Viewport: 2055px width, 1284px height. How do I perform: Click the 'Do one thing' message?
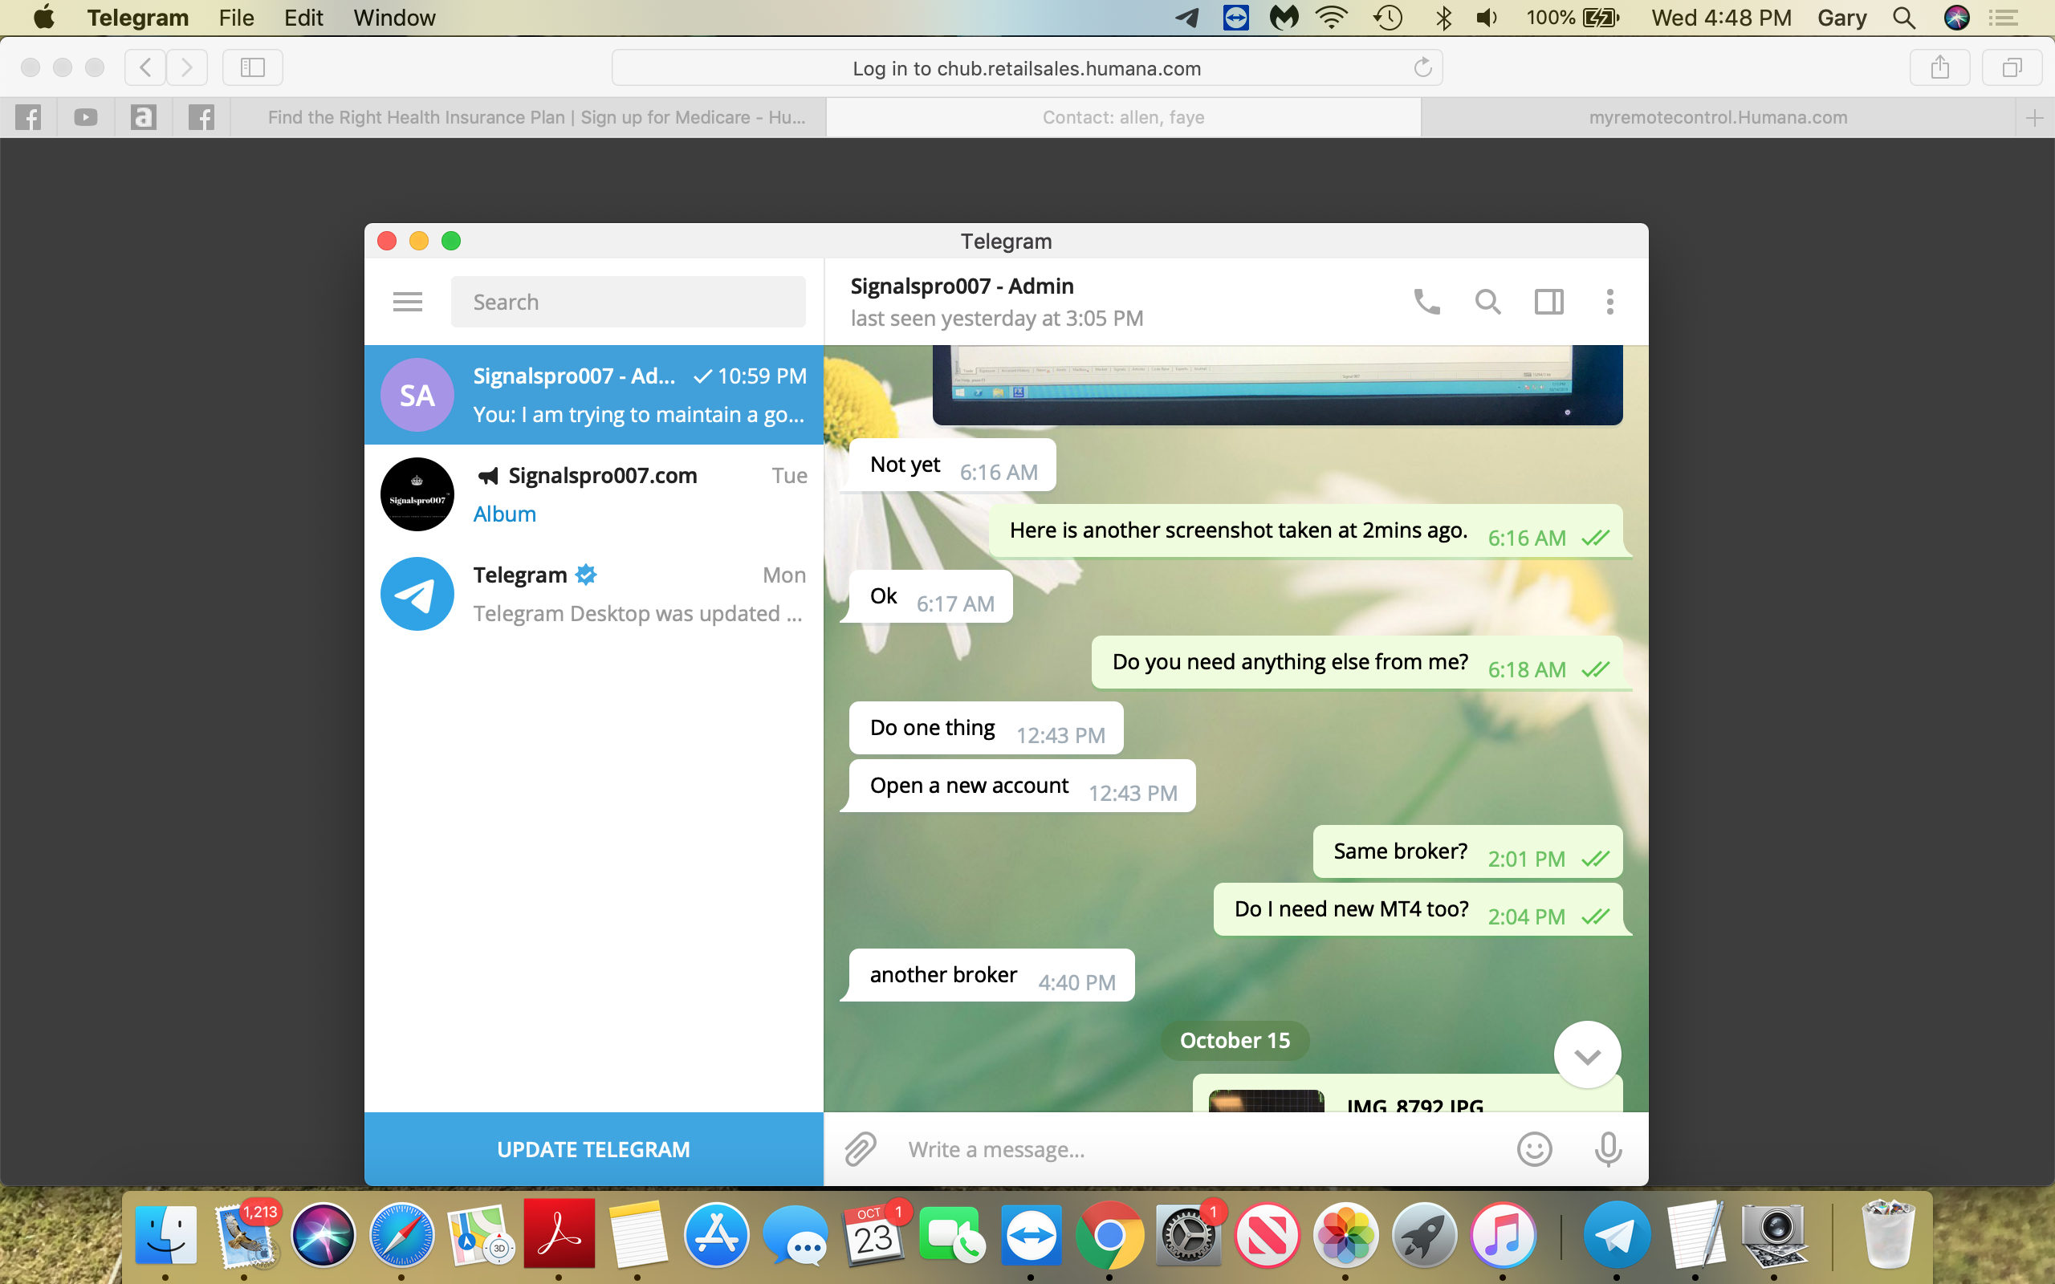click(x=986, y=728)
